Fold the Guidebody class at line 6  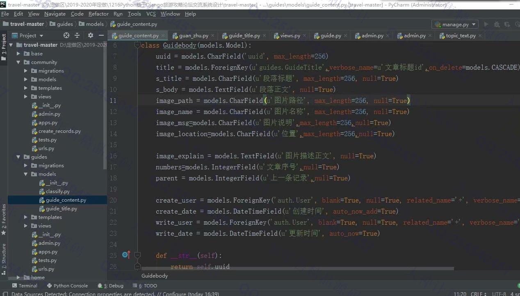point(139,46)
